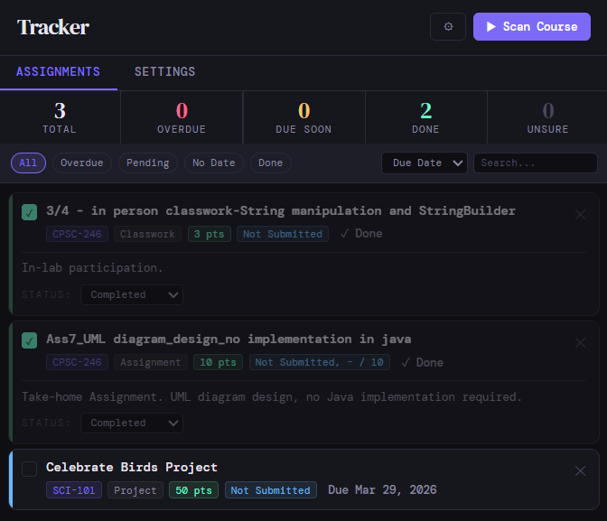Click the Search input field
This screenshot has height=521, width=607.
[535, 163]
